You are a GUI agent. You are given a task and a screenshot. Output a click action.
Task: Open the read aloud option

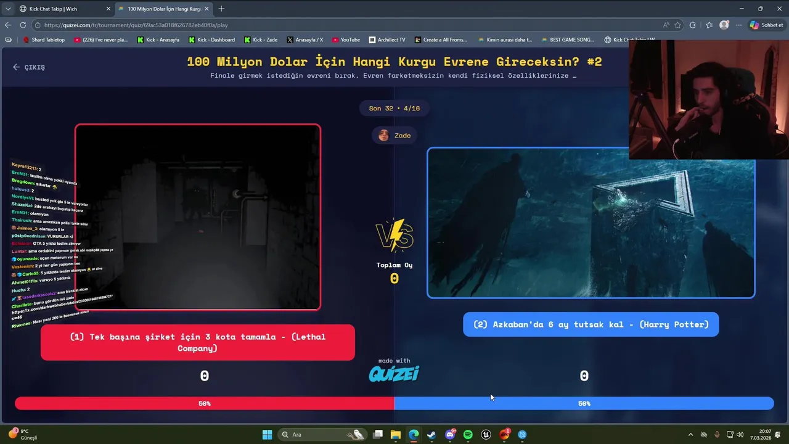click(666, 25)
